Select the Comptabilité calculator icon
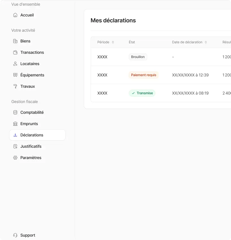Screen dimensions: 231x240 point(15,112)
